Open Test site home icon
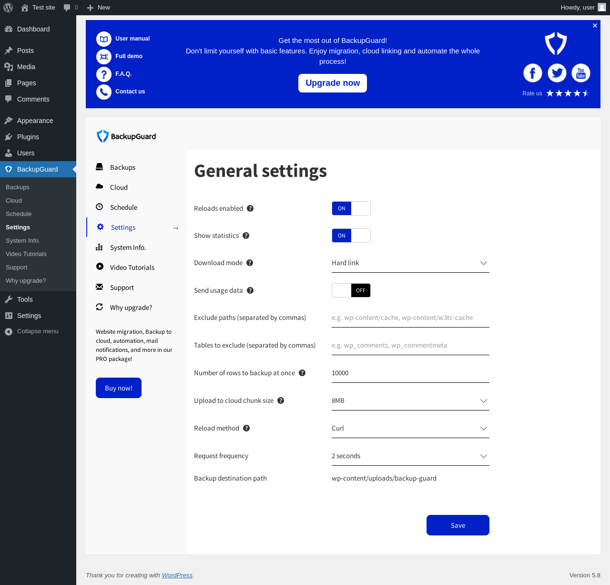Viewport: 610px width, 585px height. click(25, 8)
